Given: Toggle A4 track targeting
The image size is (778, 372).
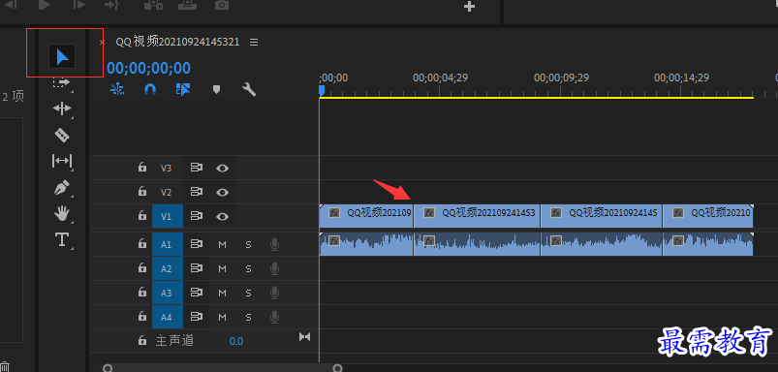Looking at the screenshot, I should [168, 317].
